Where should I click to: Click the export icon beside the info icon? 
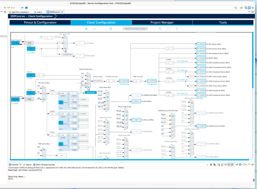pyautogui.click(x=22, y=8)
